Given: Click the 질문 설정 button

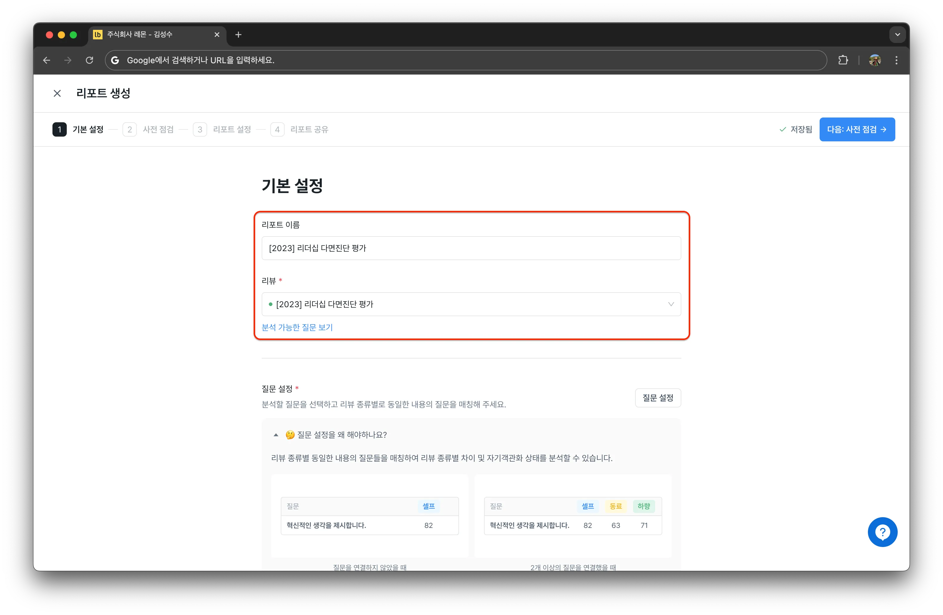Looking at the screenshot, I should (658, 398).
